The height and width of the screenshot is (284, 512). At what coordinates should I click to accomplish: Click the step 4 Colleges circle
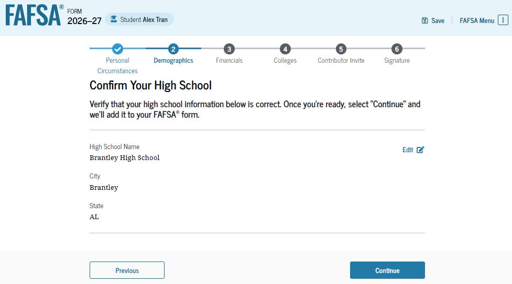pos(285,49)
